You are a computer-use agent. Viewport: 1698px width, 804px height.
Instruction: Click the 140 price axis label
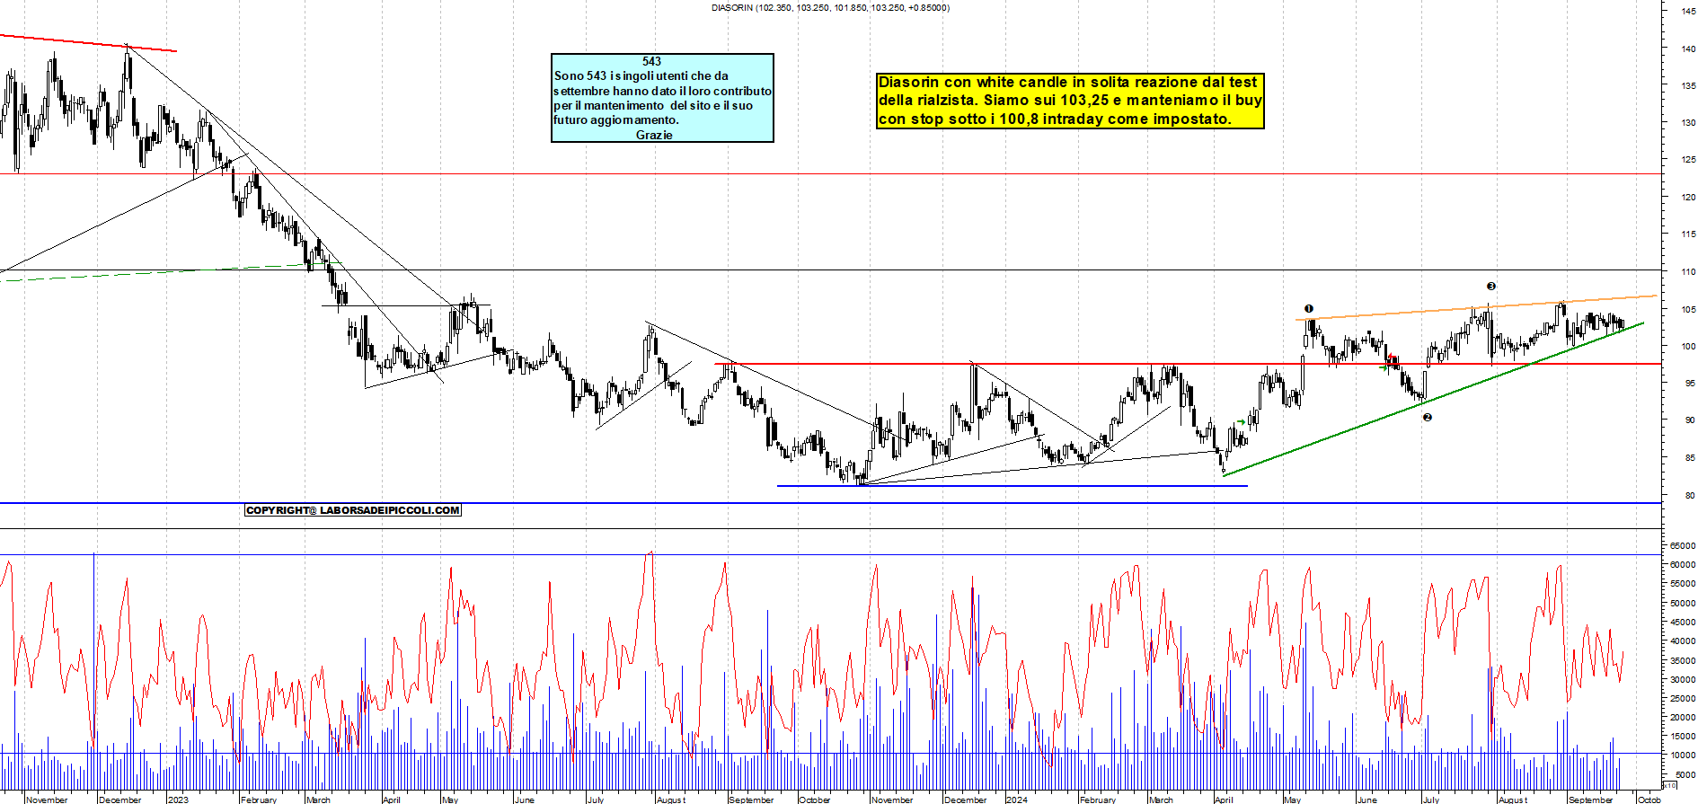tap(1689, 49)
